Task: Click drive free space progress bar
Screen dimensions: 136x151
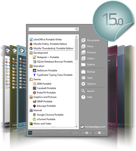Action: coord(53,133)
